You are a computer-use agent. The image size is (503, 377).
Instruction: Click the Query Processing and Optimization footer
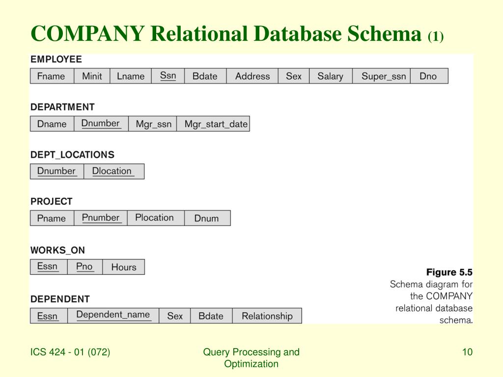pyautogui.click(x=251, y=358)
